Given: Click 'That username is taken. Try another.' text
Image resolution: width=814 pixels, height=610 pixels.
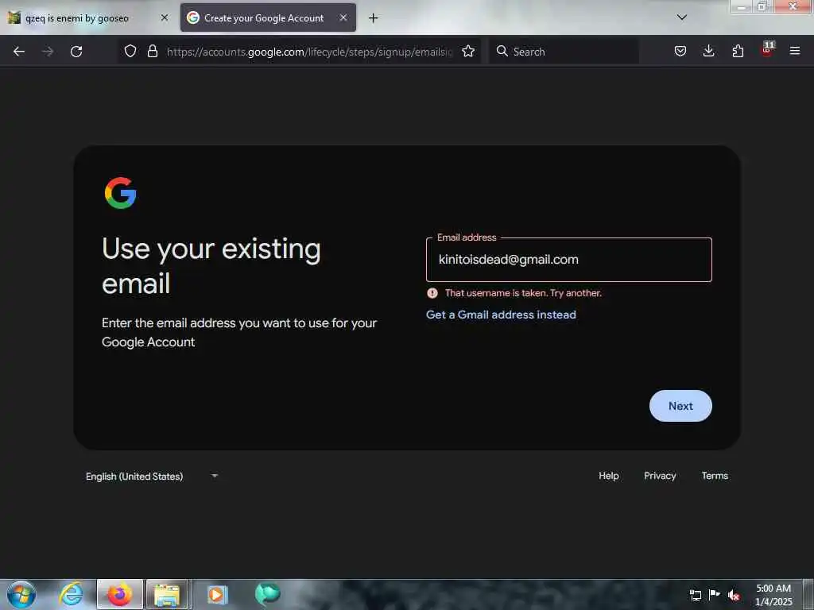Looking at the screenshot, I should coord(523,293).
